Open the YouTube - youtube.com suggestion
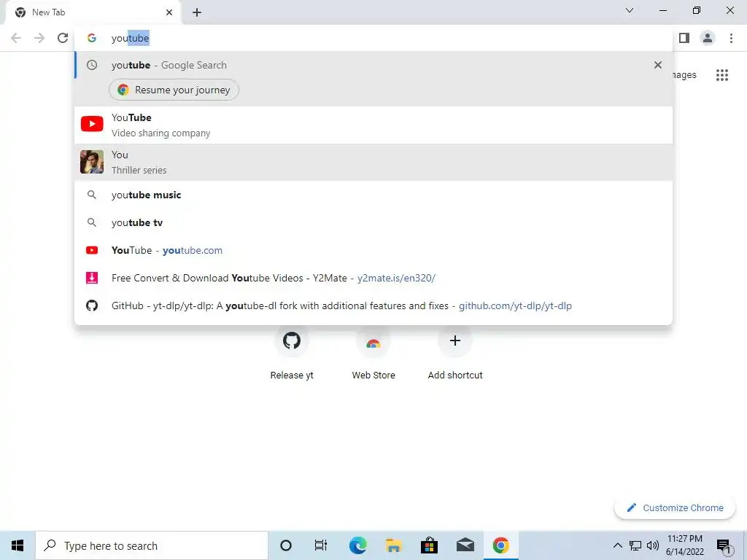This screenshot has width=747, height=560. 373,250
